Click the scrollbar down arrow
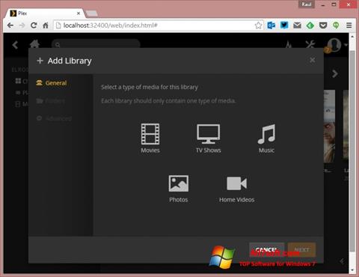This screenshot has height=277, width=359. [x=352, y=270]
